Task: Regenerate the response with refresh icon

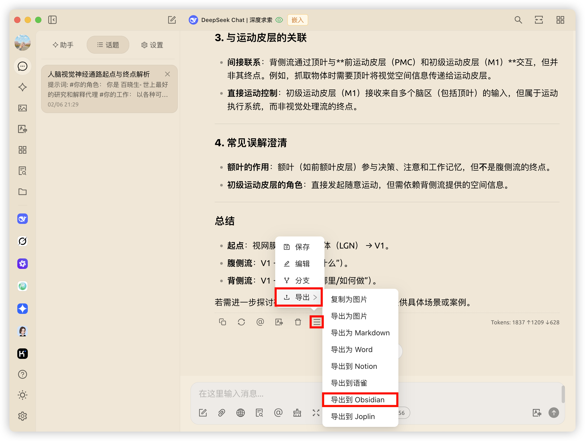Action: (241, 322)
